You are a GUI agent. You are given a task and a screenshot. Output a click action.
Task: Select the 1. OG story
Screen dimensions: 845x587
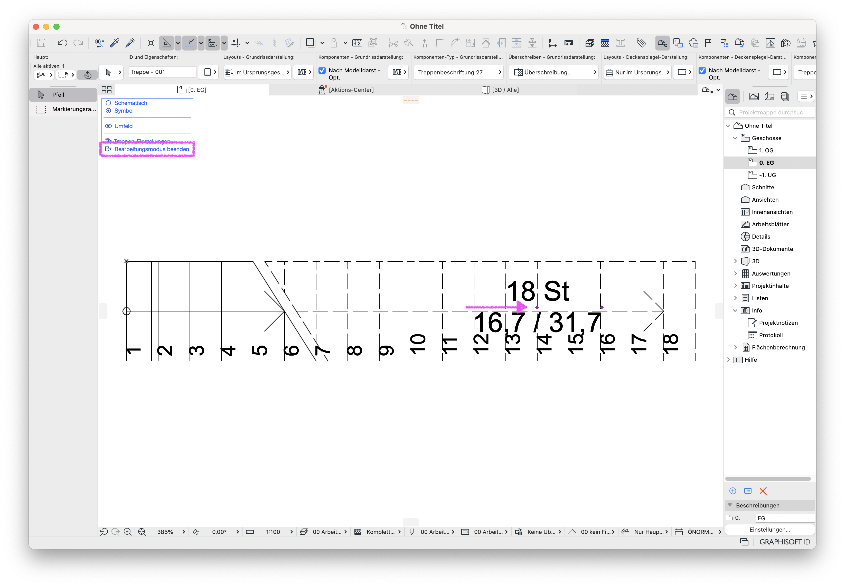766,150
